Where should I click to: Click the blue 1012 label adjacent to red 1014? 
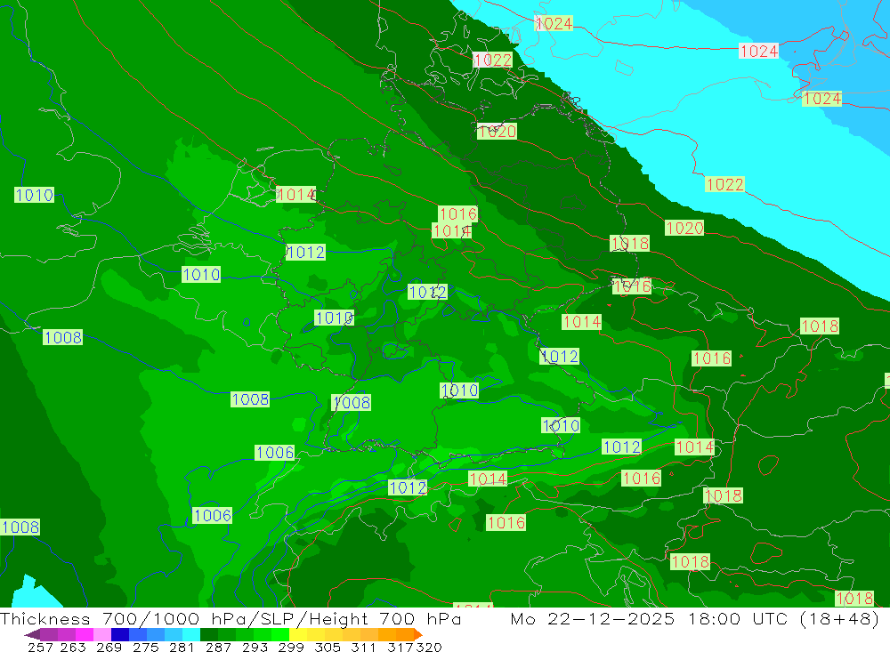622,447
